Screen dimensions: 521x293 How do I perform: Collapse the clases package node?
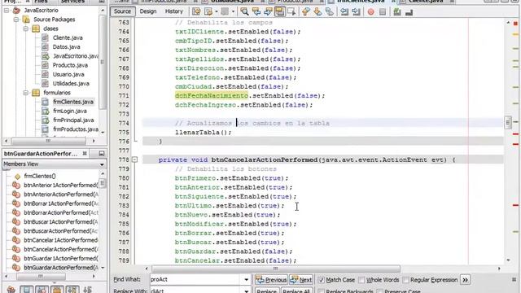pyautogui.click(x=25, y=28)
